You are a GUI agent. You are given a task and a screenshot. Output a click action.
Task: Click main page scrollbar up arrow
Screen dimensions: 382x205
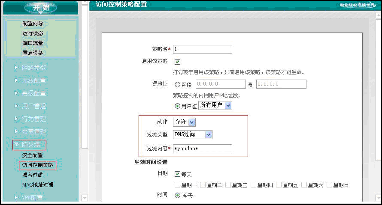379,15
